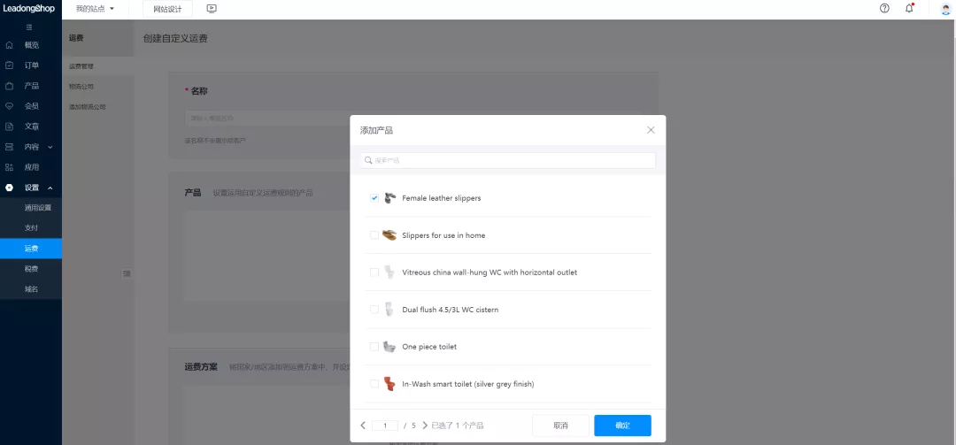
Task: Check the One piece toilet checkbox
Action: [374, 347]
